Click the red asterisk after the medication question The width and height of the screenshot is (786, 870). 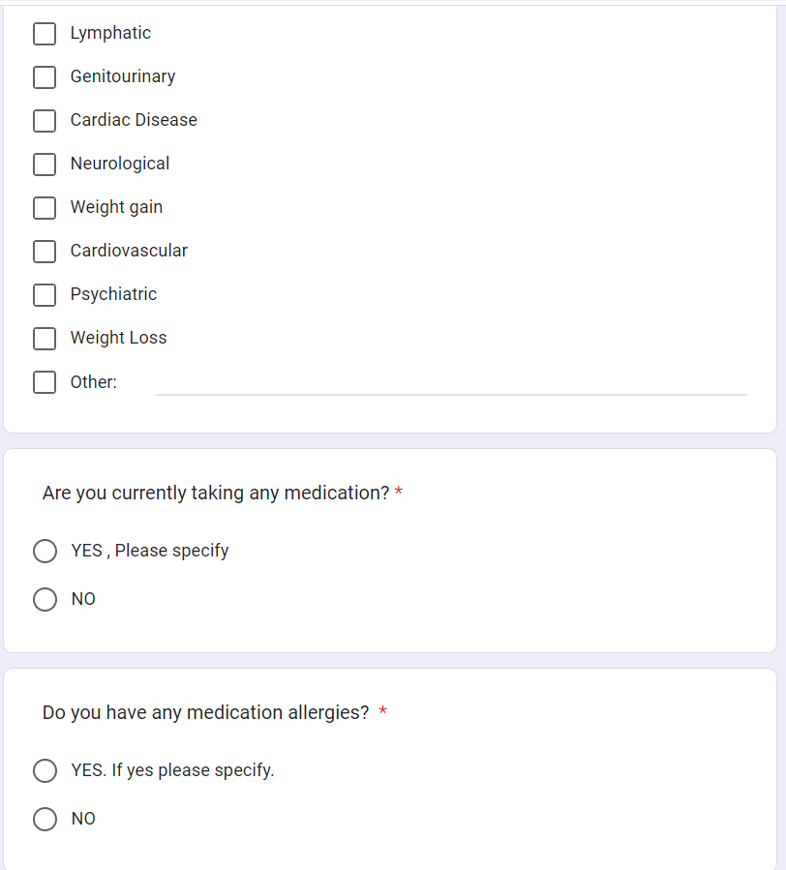point(399,494)
